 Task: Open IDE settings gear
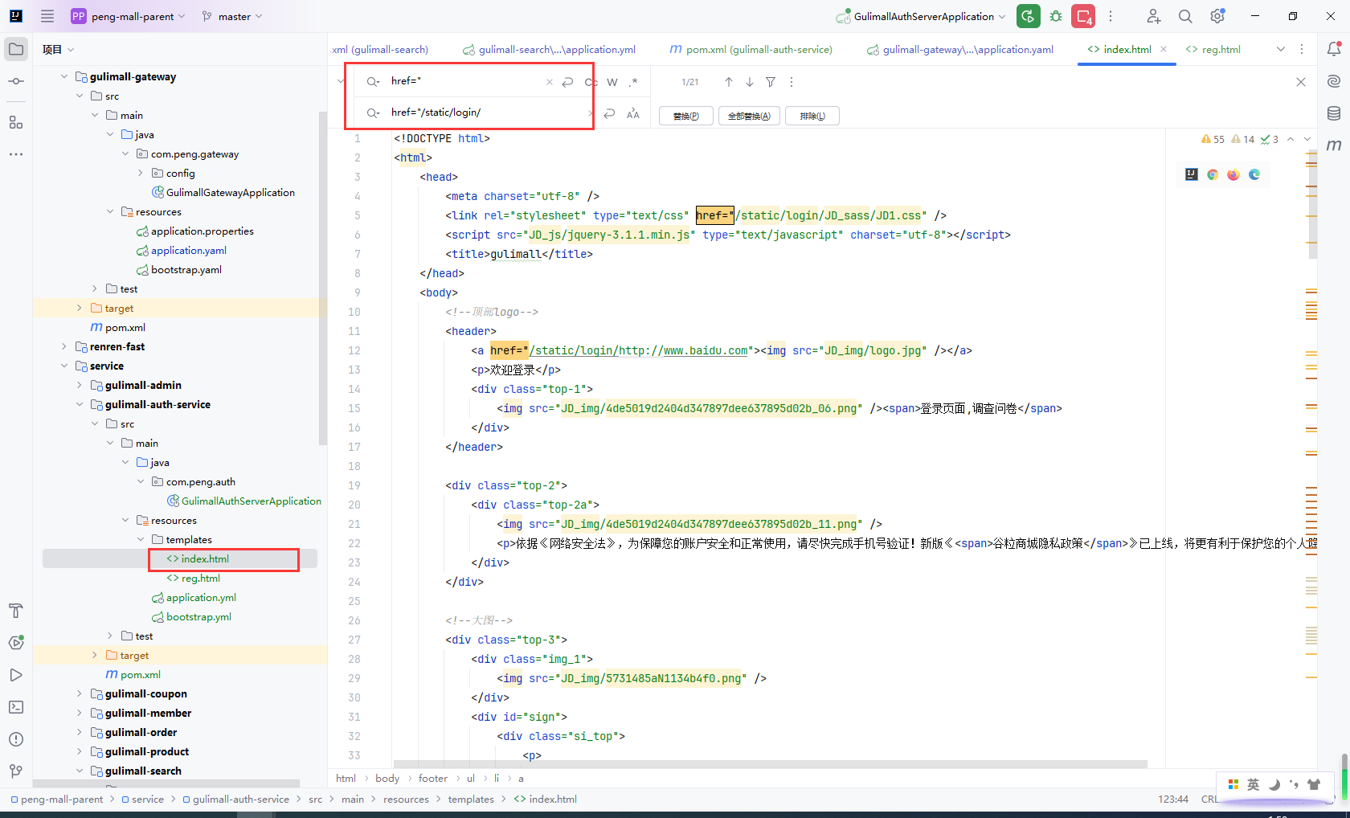(x=1217, y=16)
